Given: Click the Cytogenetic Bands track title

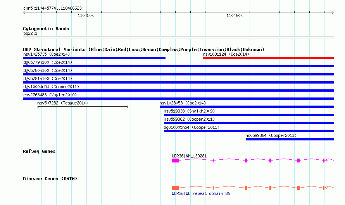Looking at the screenshot, I should (x=46, y=29).
